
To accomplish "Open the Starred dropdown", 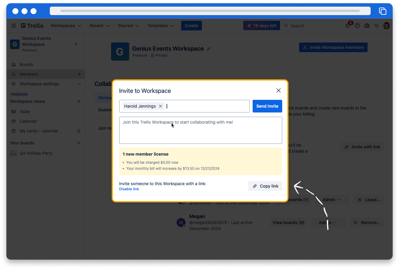I will coord(128,26).
